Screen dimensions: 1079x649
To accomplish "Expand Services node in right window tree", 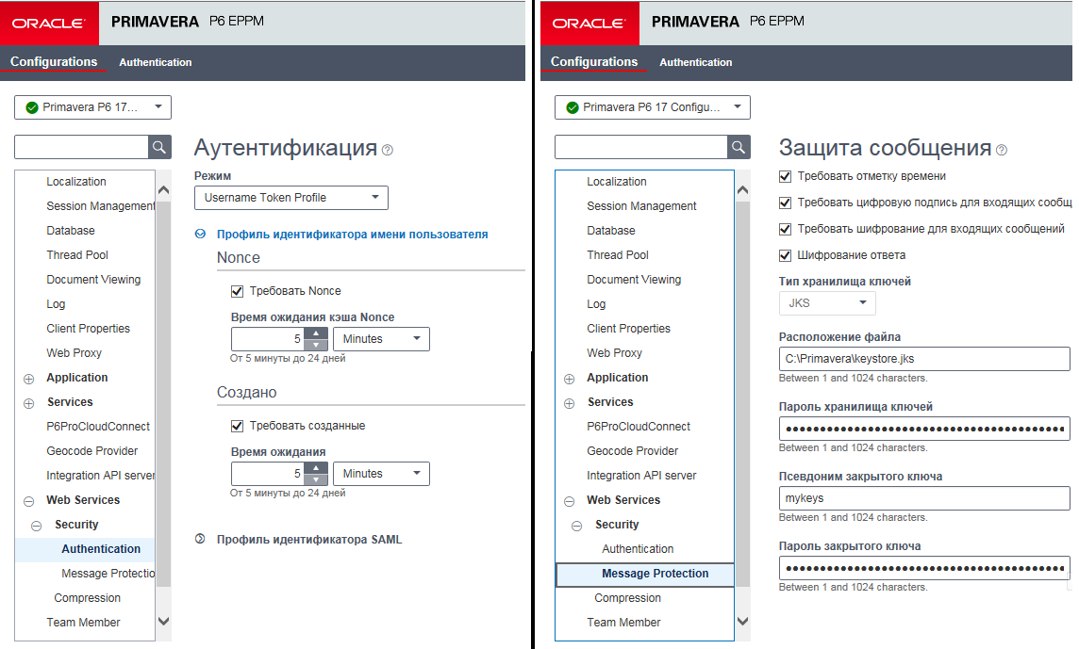I will pos(569,403).
